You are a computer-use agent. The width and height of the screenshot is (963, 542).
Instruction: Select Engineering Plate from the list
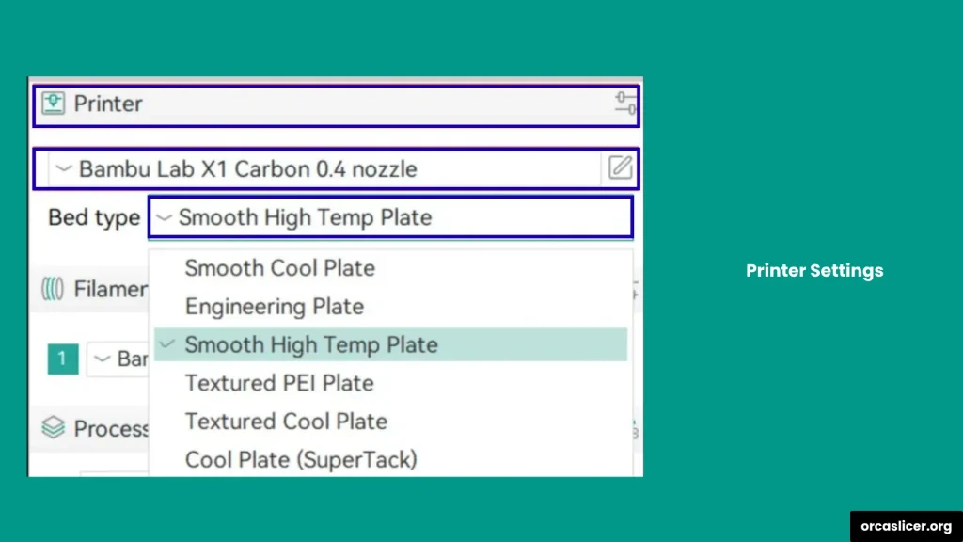(274, 307)
